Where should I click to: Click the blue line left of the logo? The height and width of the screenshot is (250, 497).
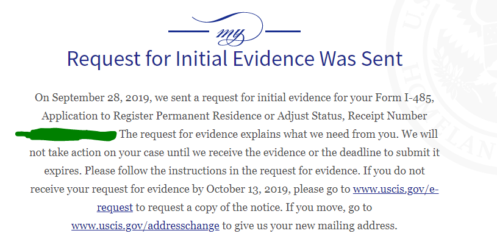coord(188,31)
